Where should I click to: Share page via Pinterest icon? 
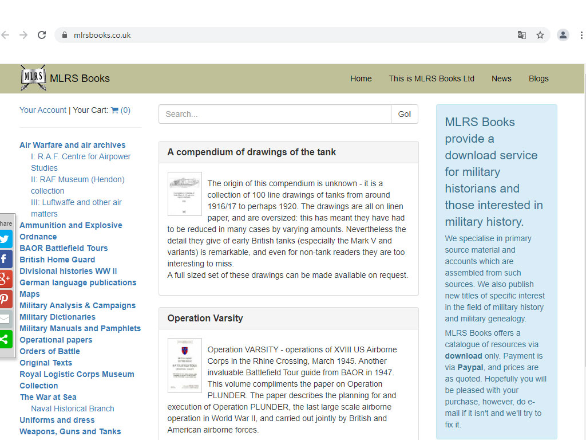(5, 299)
